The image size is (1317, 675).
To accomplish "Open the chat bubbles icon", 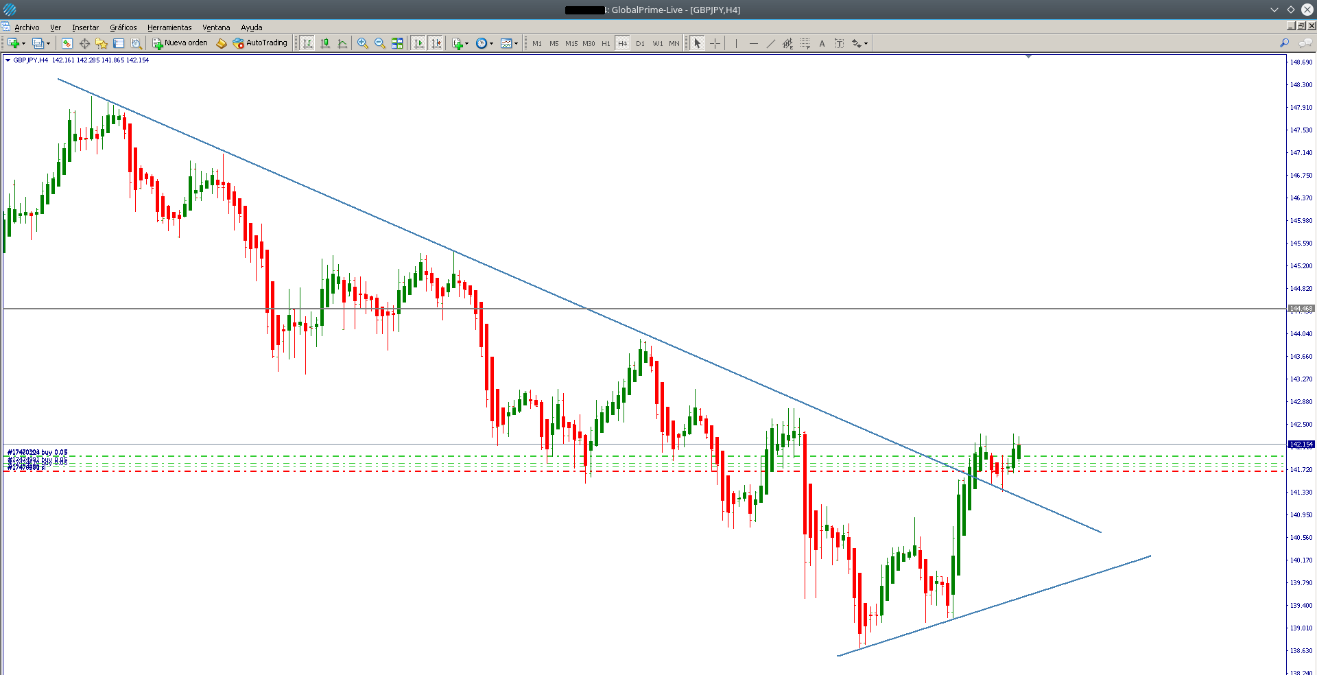I will pyautogui.click(x=1305, y=43).
